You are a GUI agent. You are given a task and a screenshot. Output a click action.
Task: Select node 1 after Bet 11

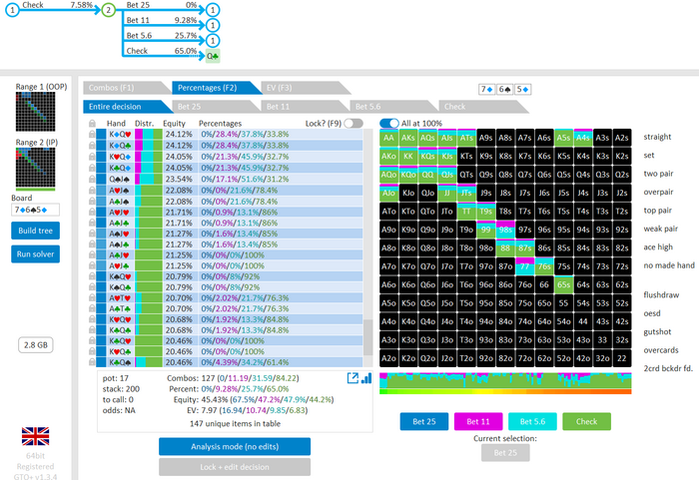click(x=213, y=25)
